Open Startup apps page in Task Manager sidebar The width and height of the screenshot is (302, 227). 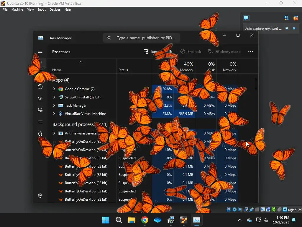point(40,98)
